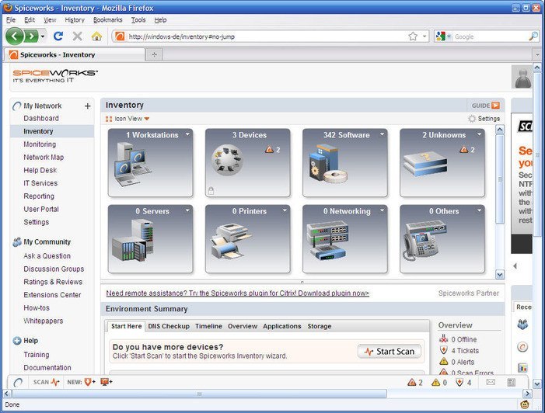Start SCAN from the bottom toolbar

pyautogui.click(x=46, y=382)
